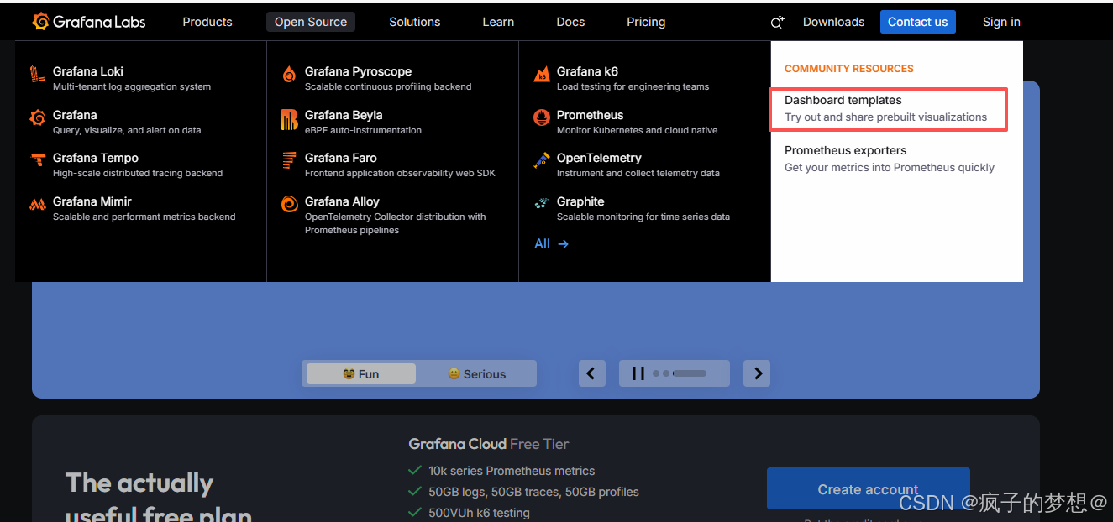Screen dimensions: 1113x522
Task: Click the Sign in link
Action: coord(1001,22)
